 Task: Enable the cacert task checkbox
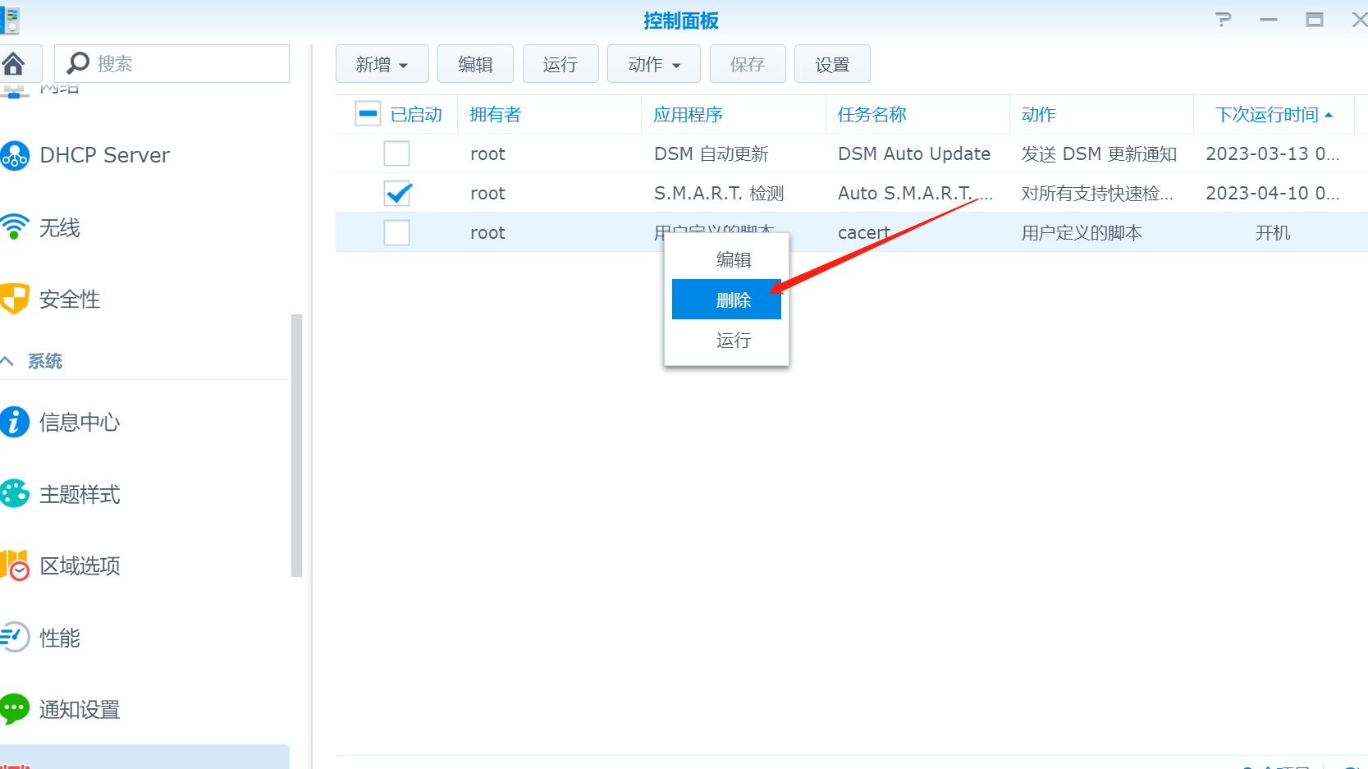[x=397, y=232]
